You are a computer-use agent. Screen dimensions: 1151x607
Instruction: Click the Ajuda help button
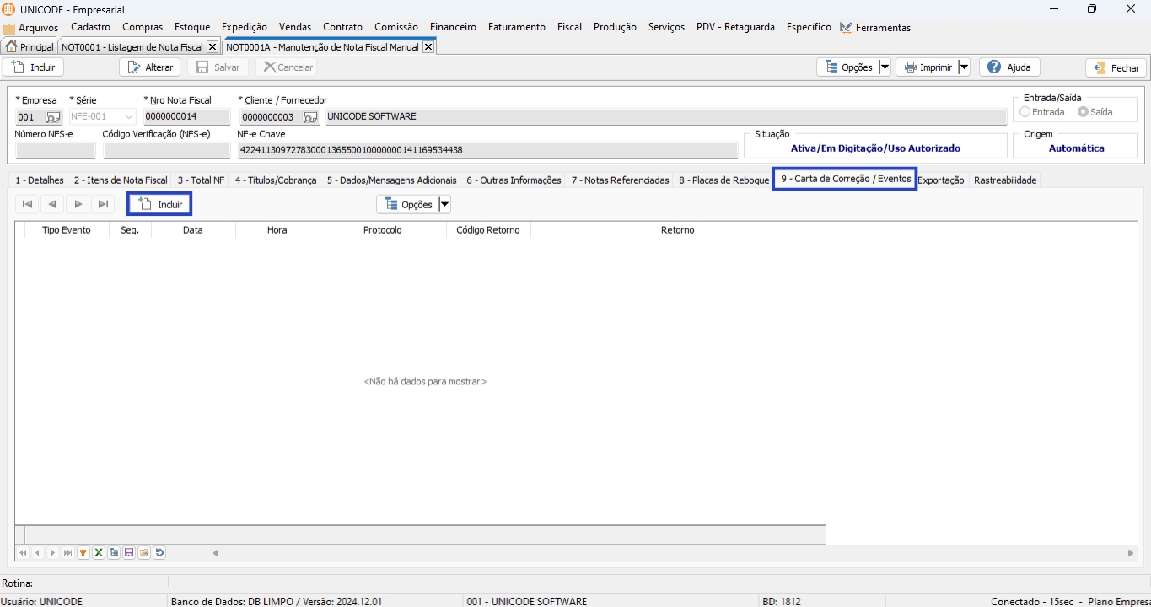click(x=1009, y=67)
